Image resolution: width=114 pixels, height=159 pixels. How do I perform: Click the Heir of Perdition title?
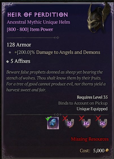coord(38,15)
